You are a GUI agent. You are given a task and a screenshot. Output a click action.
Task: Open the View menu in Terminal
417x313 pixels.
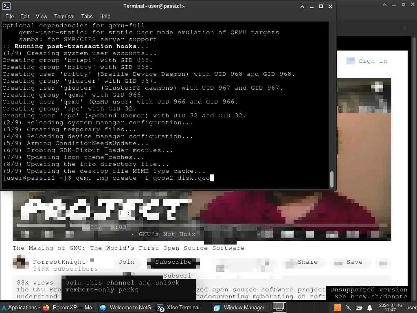point(42,16)
